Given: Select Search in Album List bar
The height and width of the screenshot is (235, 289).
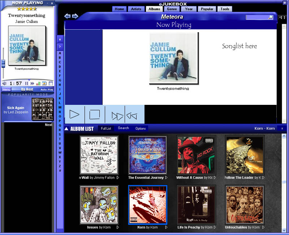Looking at the screenshot, I should click(123, 128).
